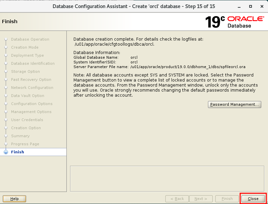Close the Database Configuration Assistant wizard
The height and width of the screenshot is (204, 268).
point(253,199)
